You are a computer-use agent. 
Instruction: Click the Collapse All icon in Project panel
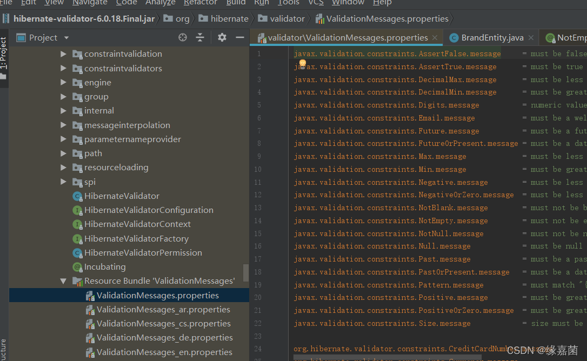200,37
